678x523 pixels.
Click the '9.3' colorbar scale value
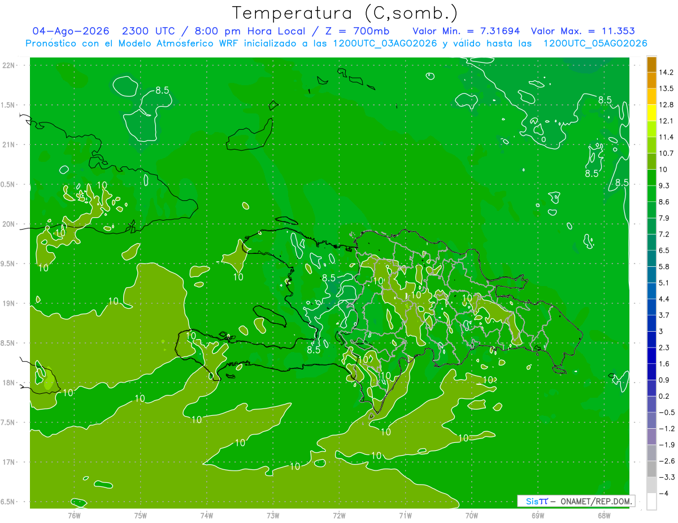[x=664, y=186]
